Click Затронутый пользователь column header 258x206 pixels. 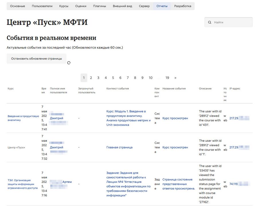pos(87,90)
